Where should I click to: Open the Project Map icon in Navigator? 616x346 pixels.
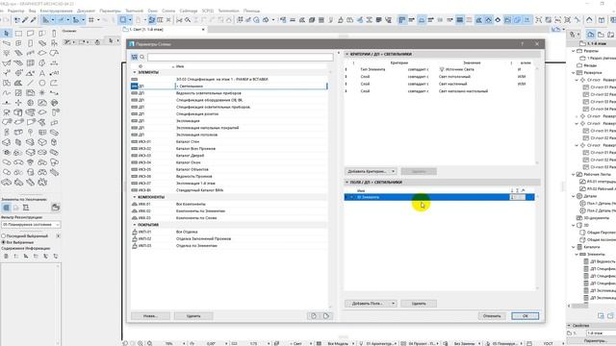point(590,35)
